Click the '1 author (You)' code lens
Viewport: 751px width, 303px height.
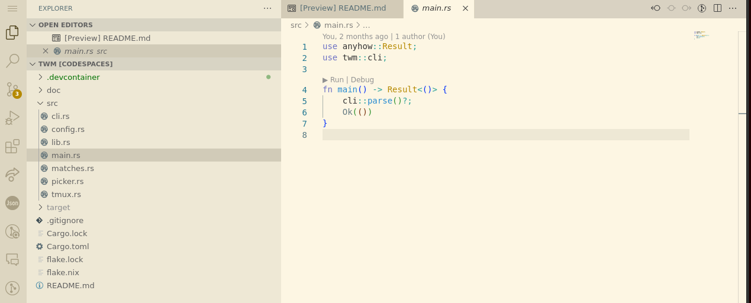coord(420,37)
